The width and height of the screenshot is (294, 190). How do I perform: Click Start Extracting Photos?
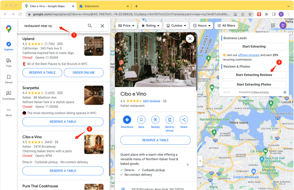(x=254, y=84)
